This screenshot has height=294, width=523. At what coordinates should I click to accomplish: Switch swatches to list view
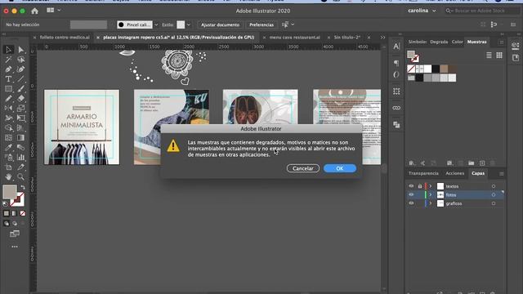pyautogui.click(x=489, y=56)
